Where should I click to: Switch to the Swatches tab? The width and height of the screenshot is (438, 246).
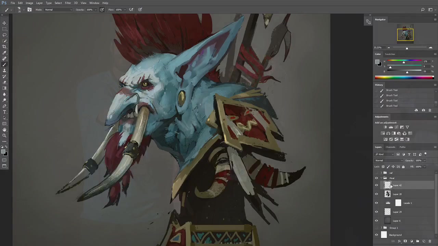pyautogui.click(x=390, y=54)
